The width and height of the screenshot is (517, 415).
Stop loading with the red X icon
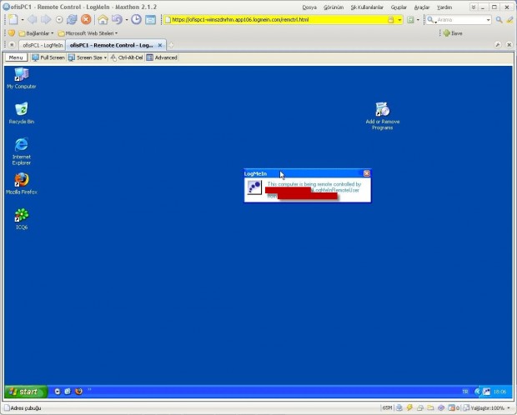pos(86,19)
